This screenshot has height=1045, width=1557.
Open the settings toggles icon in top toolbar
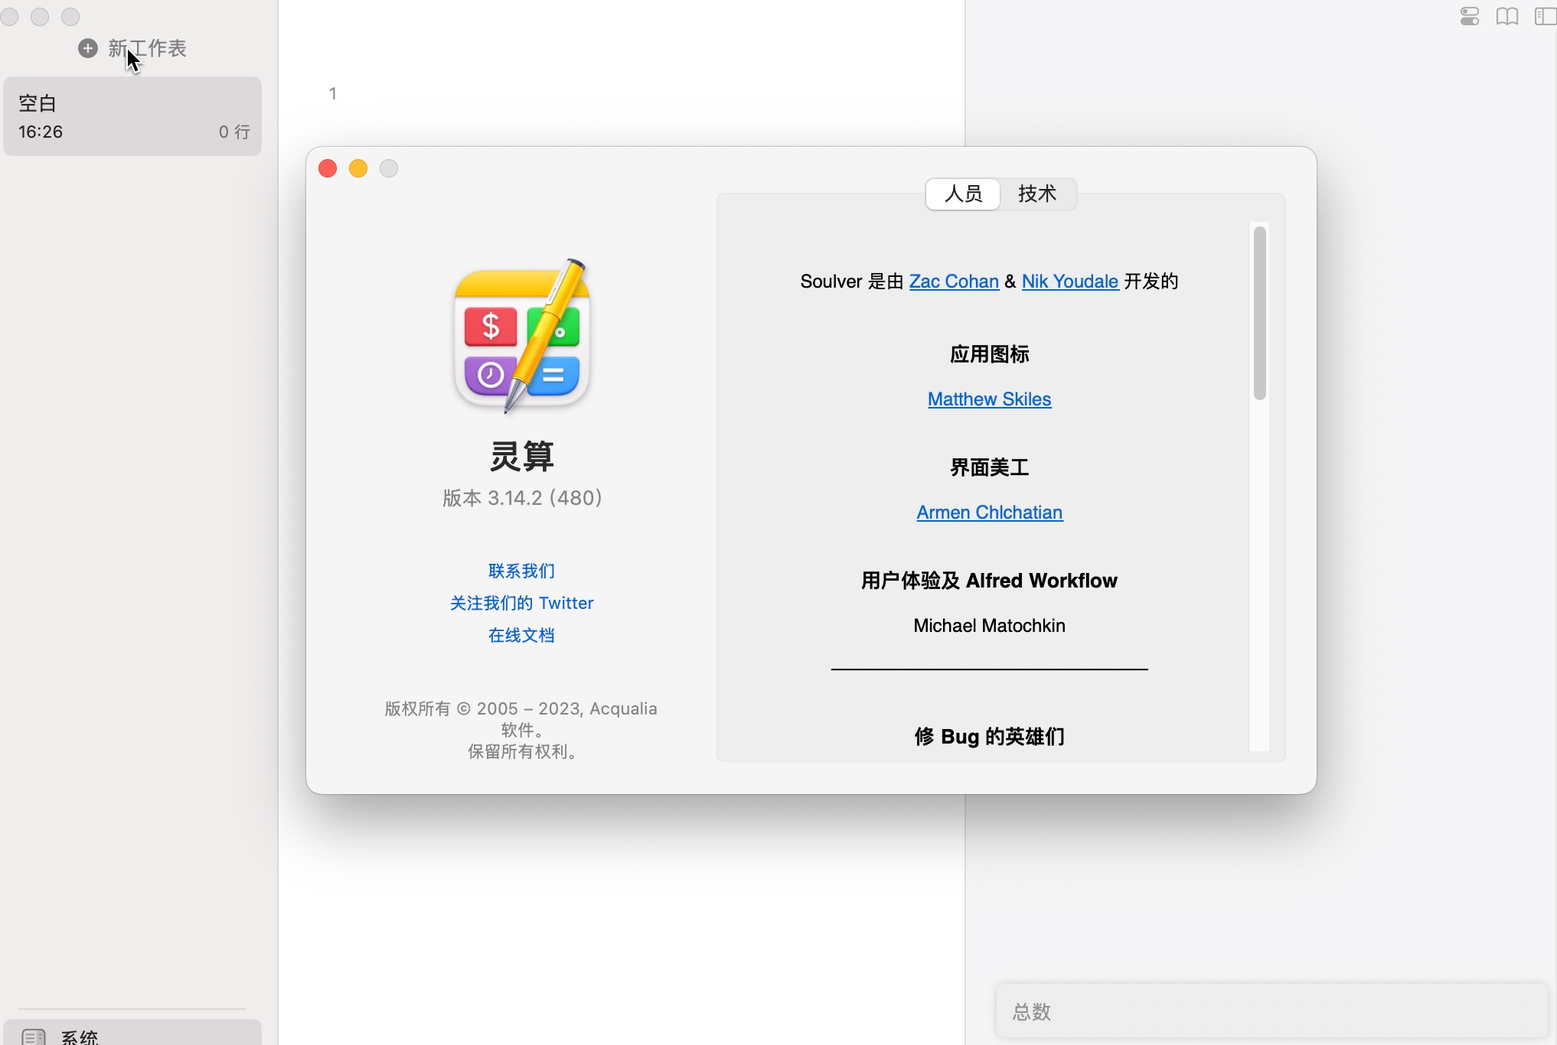(1469, 16)
